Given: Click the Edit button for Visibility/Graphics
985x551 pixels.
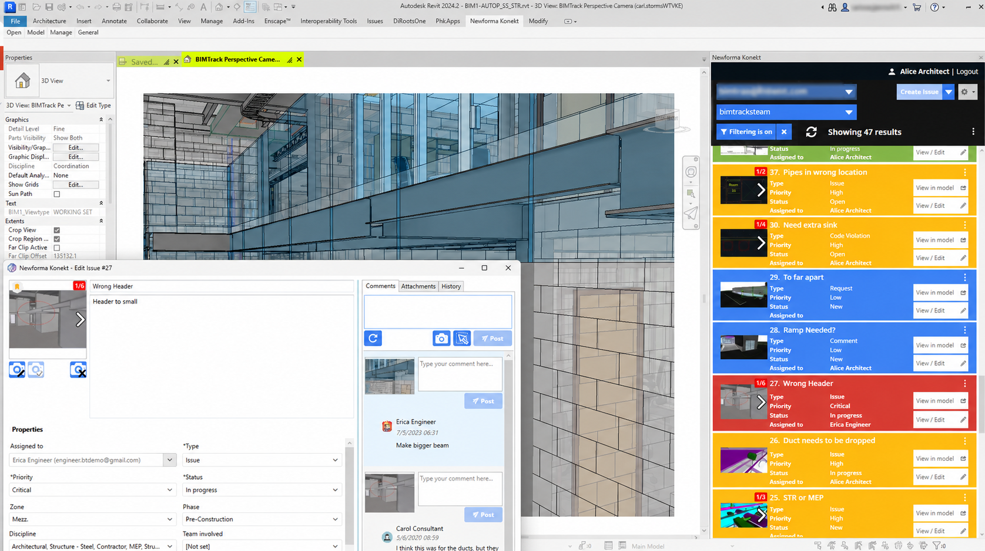Looking at the screenshot, I should [76, 148].
